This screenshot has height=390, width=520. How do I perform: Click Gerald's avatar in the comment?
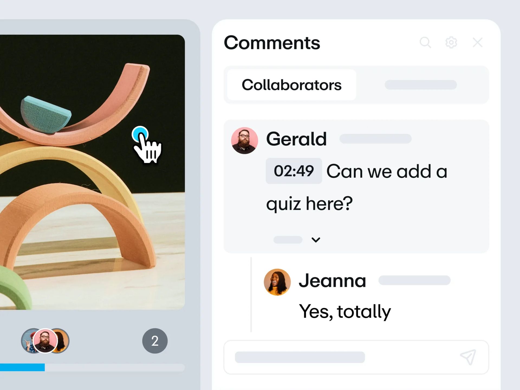[x=244, y=141]
